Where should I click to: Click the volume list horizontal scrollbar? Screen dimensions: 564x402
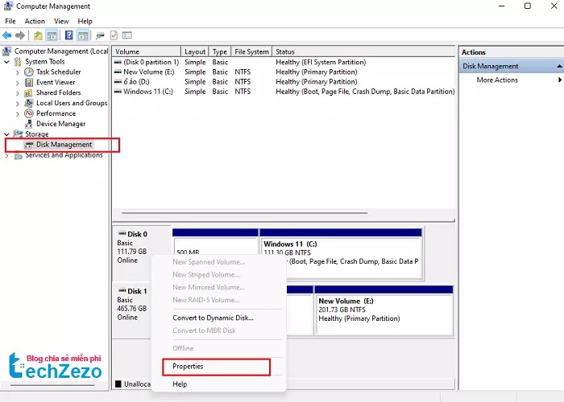pos(245,213)
